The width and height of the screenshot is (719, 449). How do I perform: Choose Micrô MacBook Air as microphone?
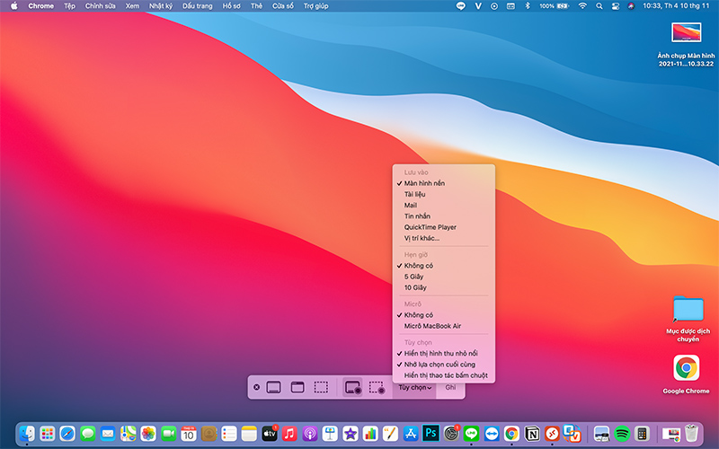432,326
